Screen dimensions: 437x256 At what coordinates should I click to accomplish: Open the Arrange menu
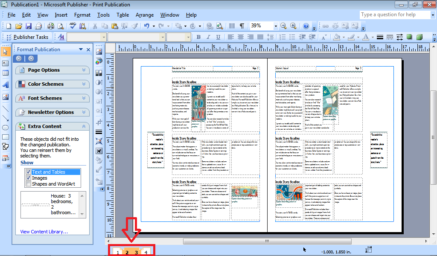[145, 15]
